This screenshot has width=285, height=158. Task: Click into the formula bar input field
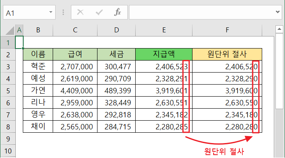(205, 12)
